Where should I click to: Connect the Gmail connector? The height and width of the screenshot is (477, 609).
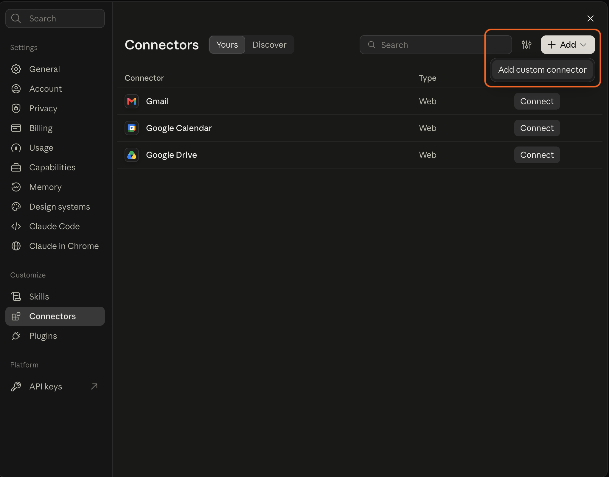point(537,101)
